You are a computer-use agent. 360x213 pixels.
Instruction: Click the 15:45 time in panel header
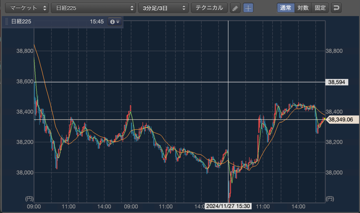pyautogui.click(x=97, y=22)
